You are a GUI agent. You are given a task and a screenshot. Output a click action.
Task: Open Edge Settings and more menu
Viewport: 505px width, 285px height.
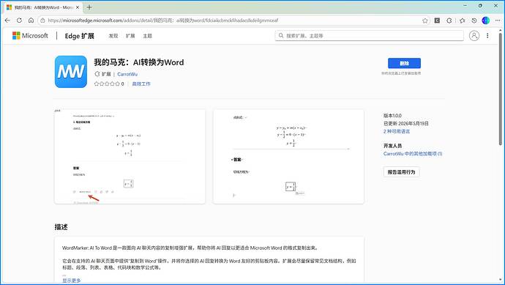[x=498, y=21]
